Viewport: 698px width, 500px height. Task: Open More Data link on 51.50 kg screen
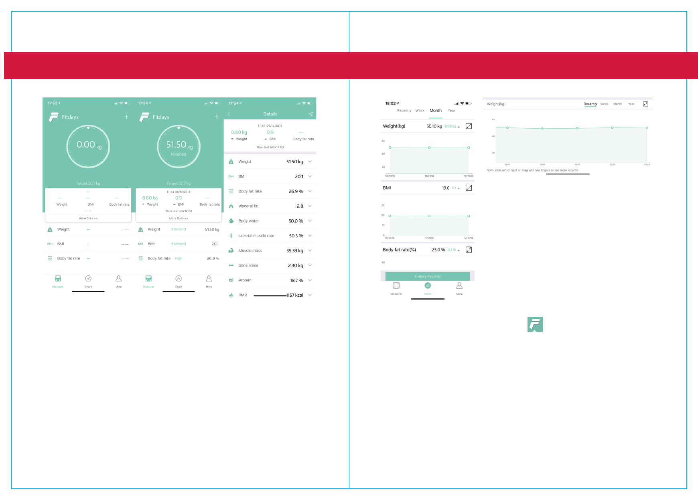click(179, 219)
